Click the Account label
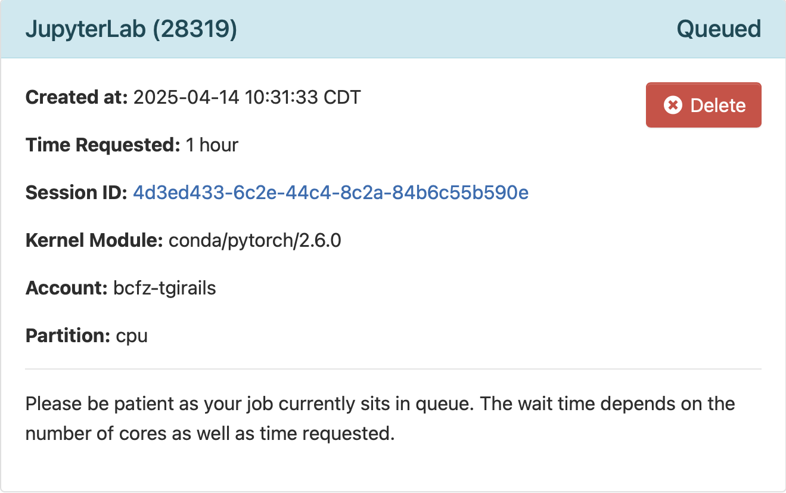 (67, 288)
